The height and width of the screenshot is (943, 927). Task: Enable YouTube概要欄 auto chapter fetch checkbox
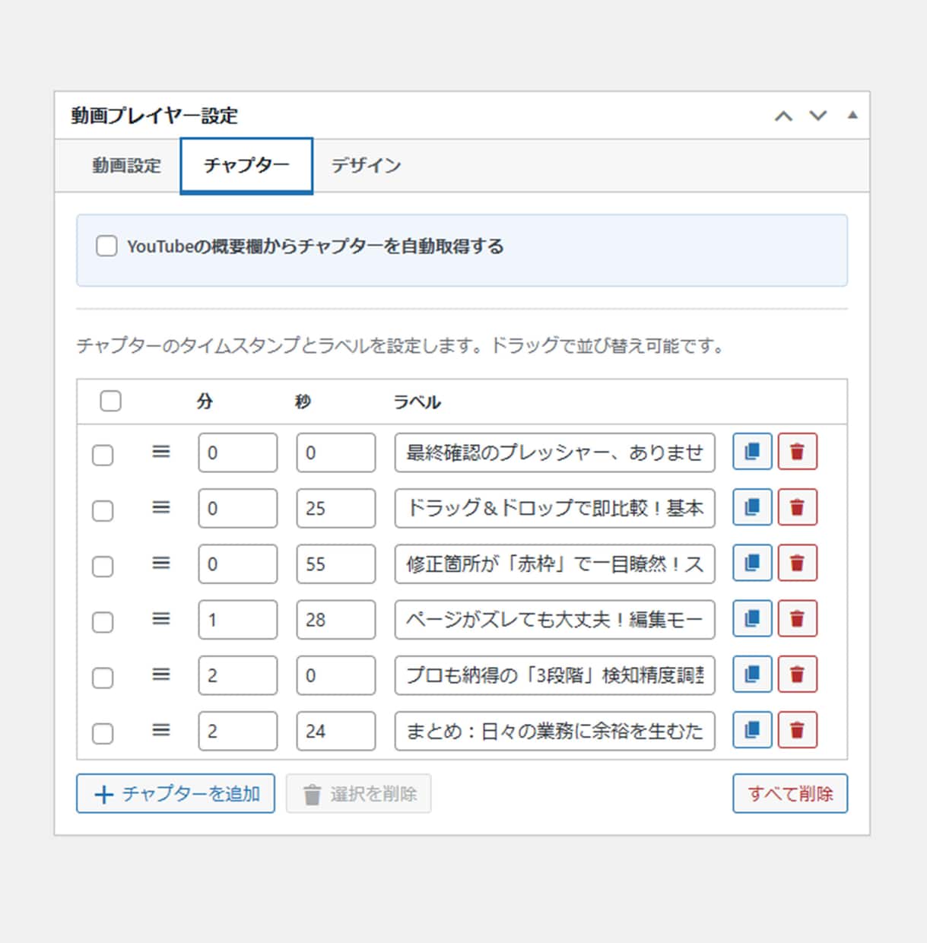(106, 246)
